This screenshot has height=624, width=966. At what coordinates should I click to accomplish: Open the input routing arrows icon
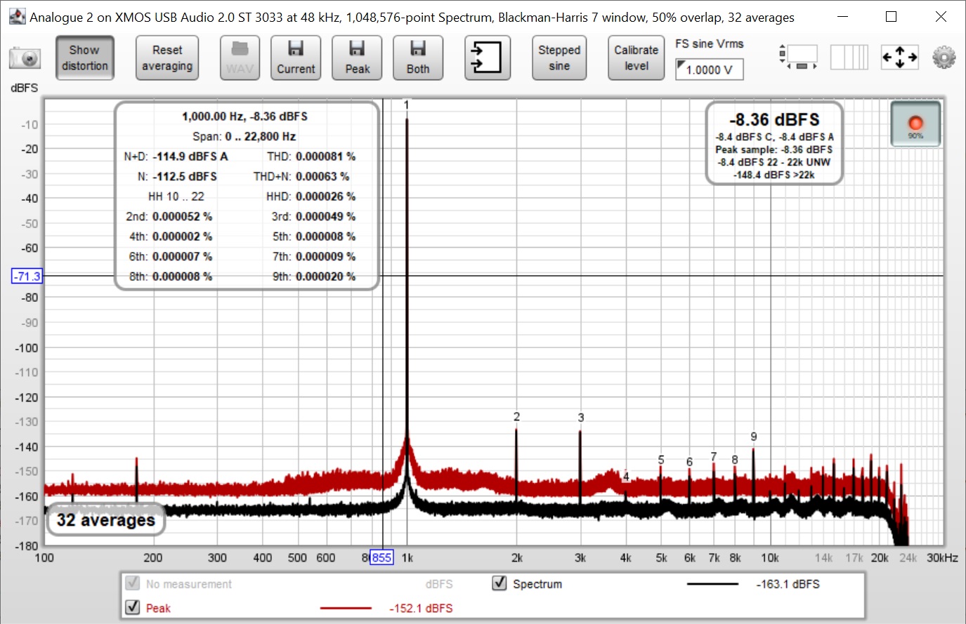tap(488, 58)
